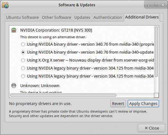Switch to the Other Software tab

coord(56,18)
